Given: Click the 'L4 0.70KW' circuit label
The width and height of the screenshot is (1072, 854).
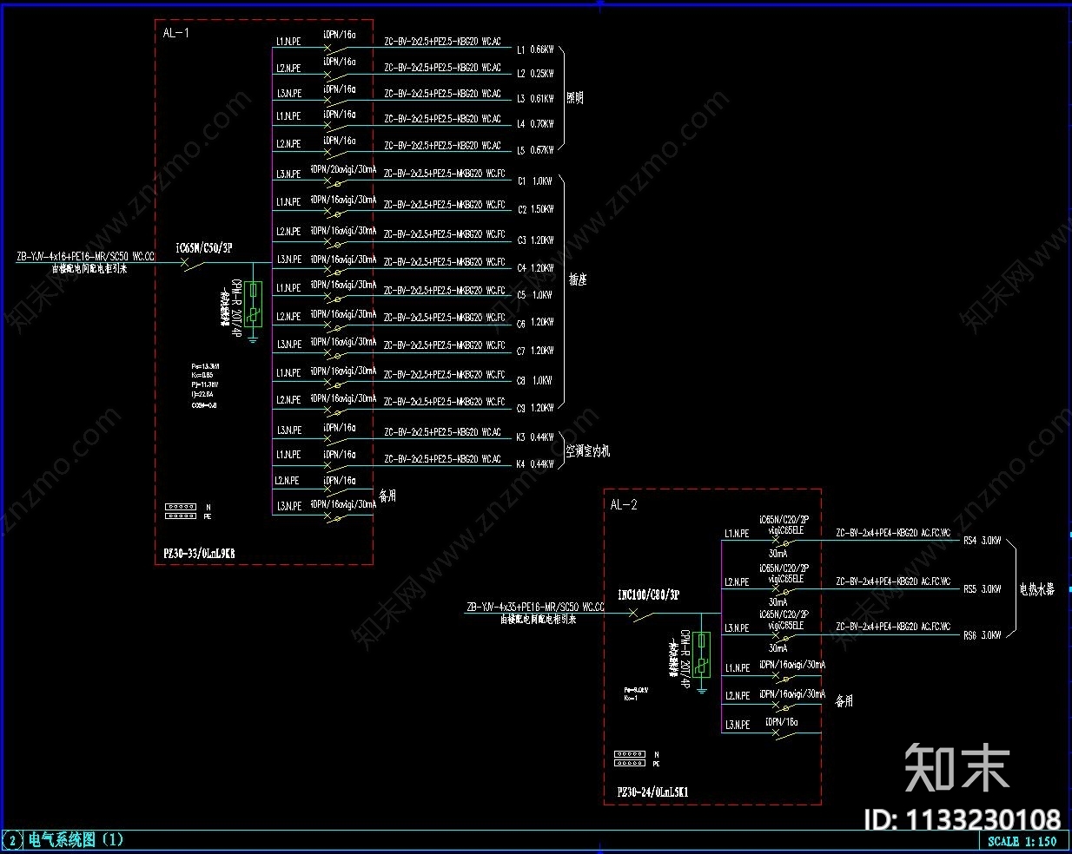Looking at the screenshot, I should (535, 124).
